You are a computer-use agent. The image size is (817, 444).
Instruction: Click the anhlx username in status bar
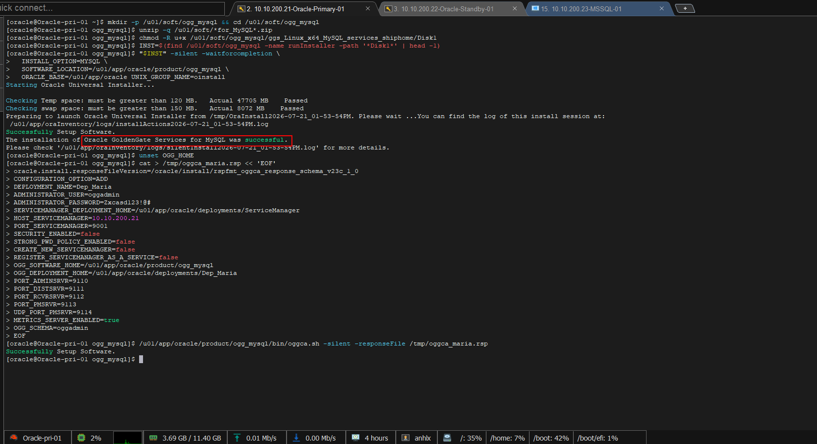(423, 438)
